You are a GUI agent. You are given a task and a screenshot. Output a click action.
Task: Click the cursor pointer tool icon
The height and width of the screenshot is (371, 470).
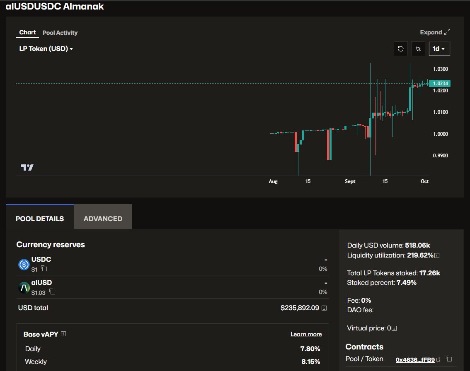pos(418,49)
